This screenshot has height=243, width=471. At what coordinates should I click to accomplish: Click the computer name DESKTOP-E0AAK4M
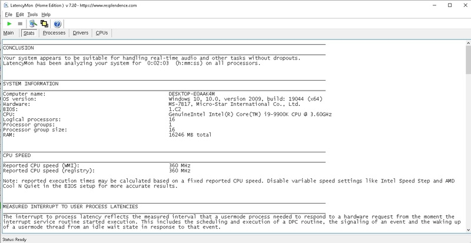192,94
